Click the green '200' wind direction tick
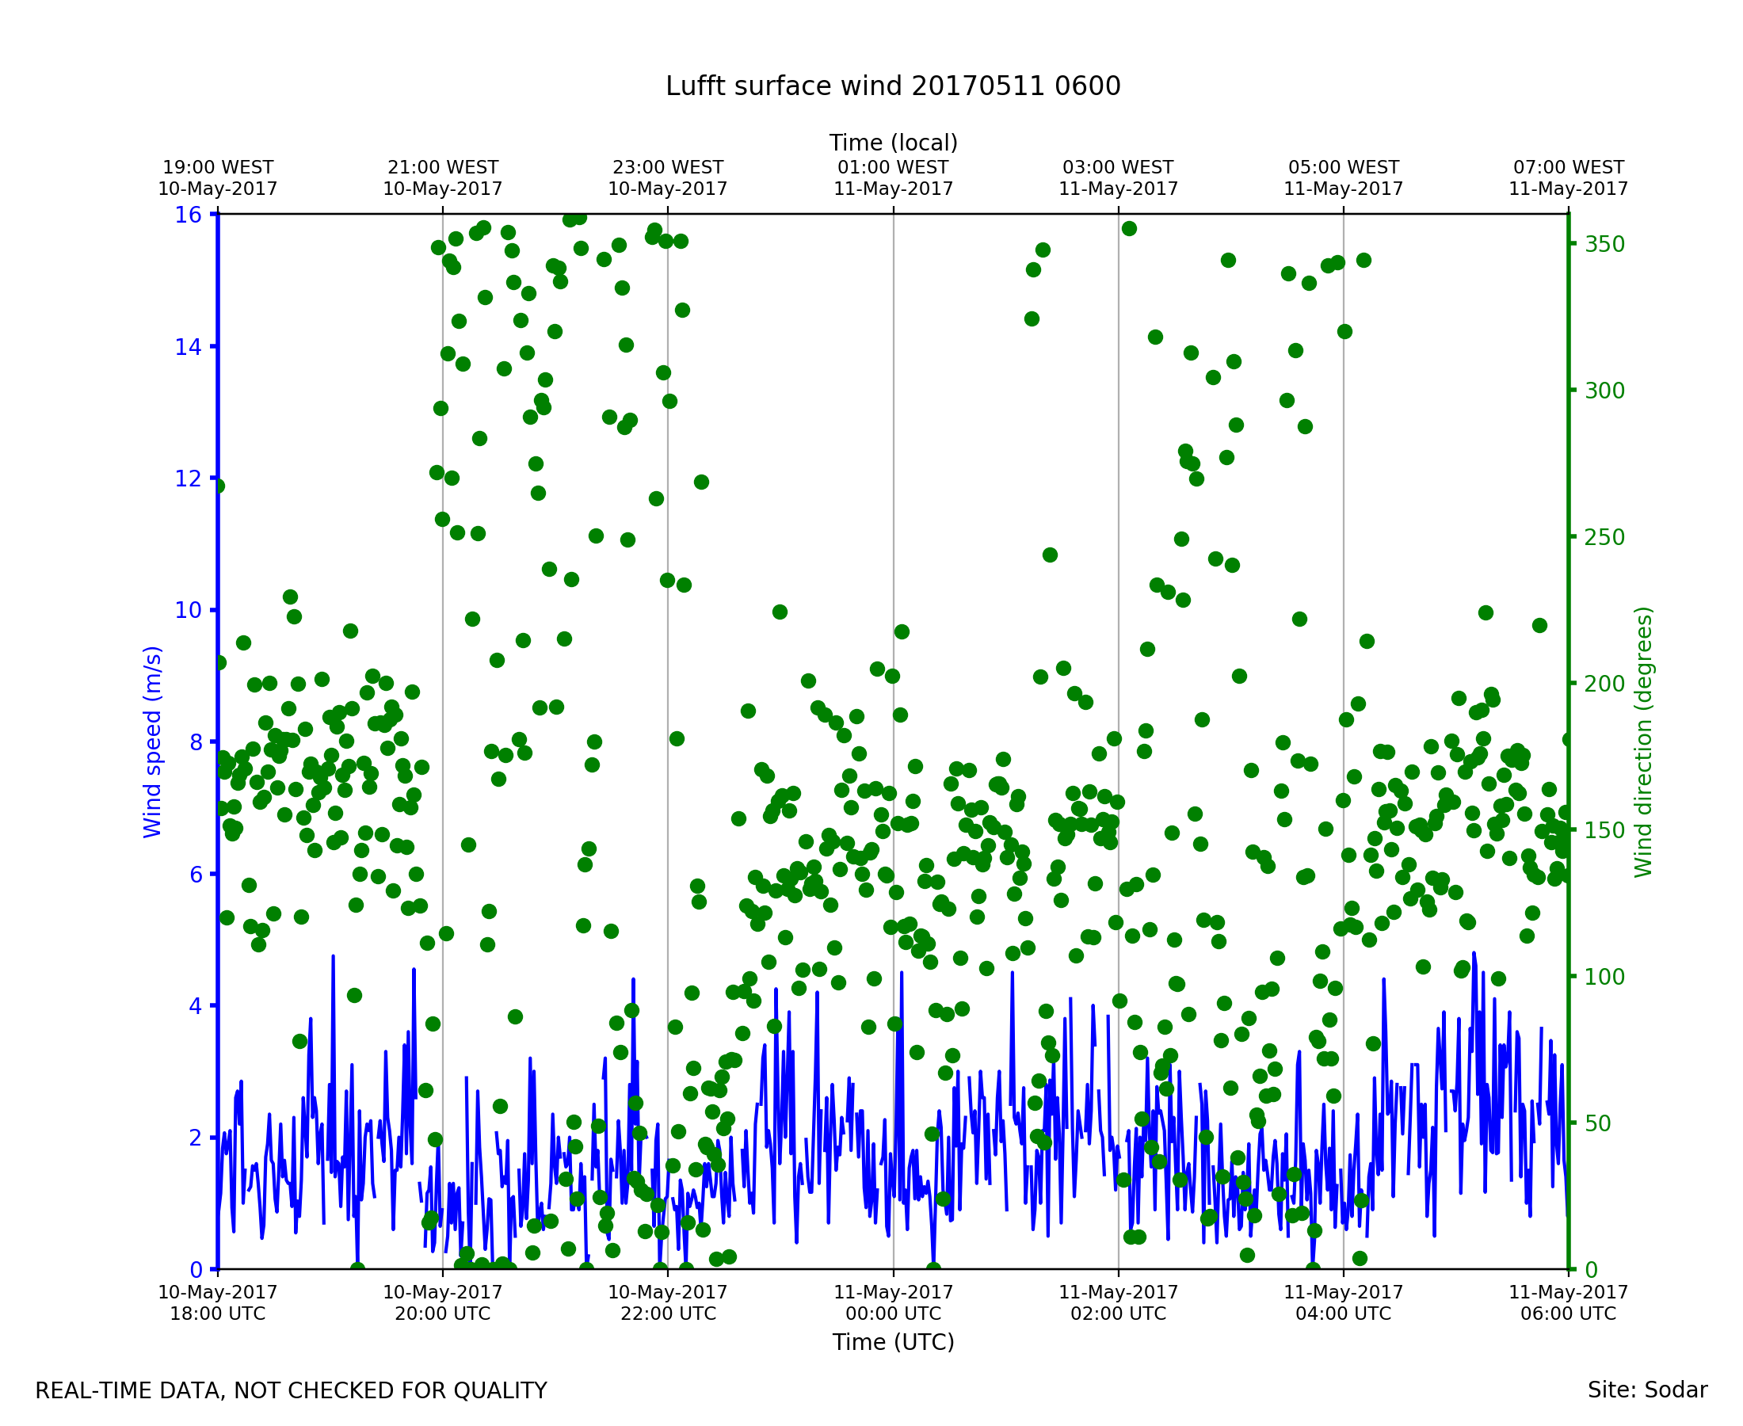 pos(1604,684)
